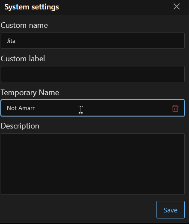Click the "Jita" text in Custom name

tap(11, 41)
